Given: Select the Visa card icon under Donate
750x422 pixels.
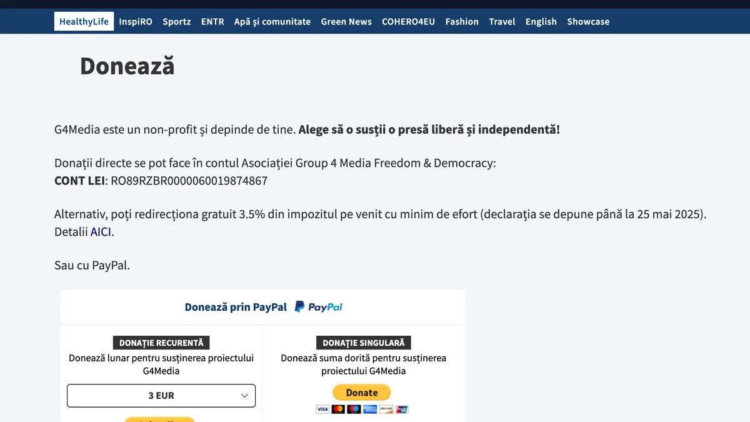Looking at the screenshot, I should [x=322, y=409].
